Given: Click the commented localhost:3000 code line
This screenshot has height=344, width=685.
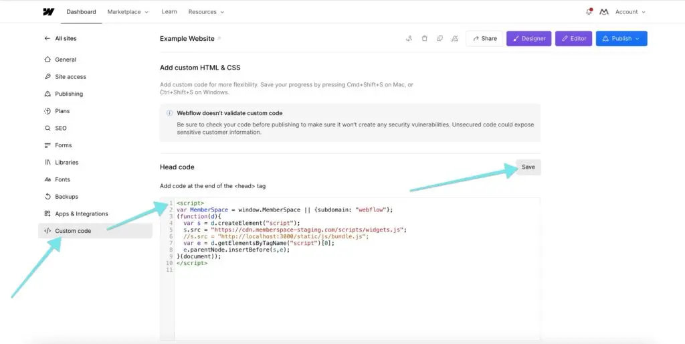Looking at the screenshot, I should pyautogui.click(x=276, y=236).
